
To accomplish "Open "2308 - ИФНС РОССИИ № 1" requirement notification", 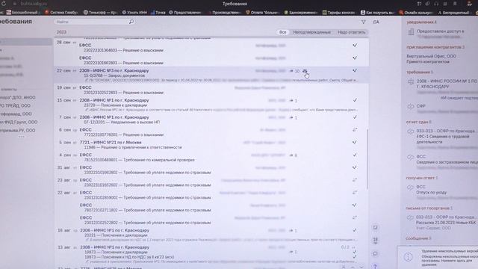I will pyautogui.click(x=447, y=84).
